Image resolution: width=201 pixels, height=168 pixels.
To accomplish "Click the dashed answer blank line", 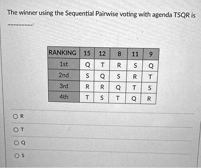I will point(20,25).
